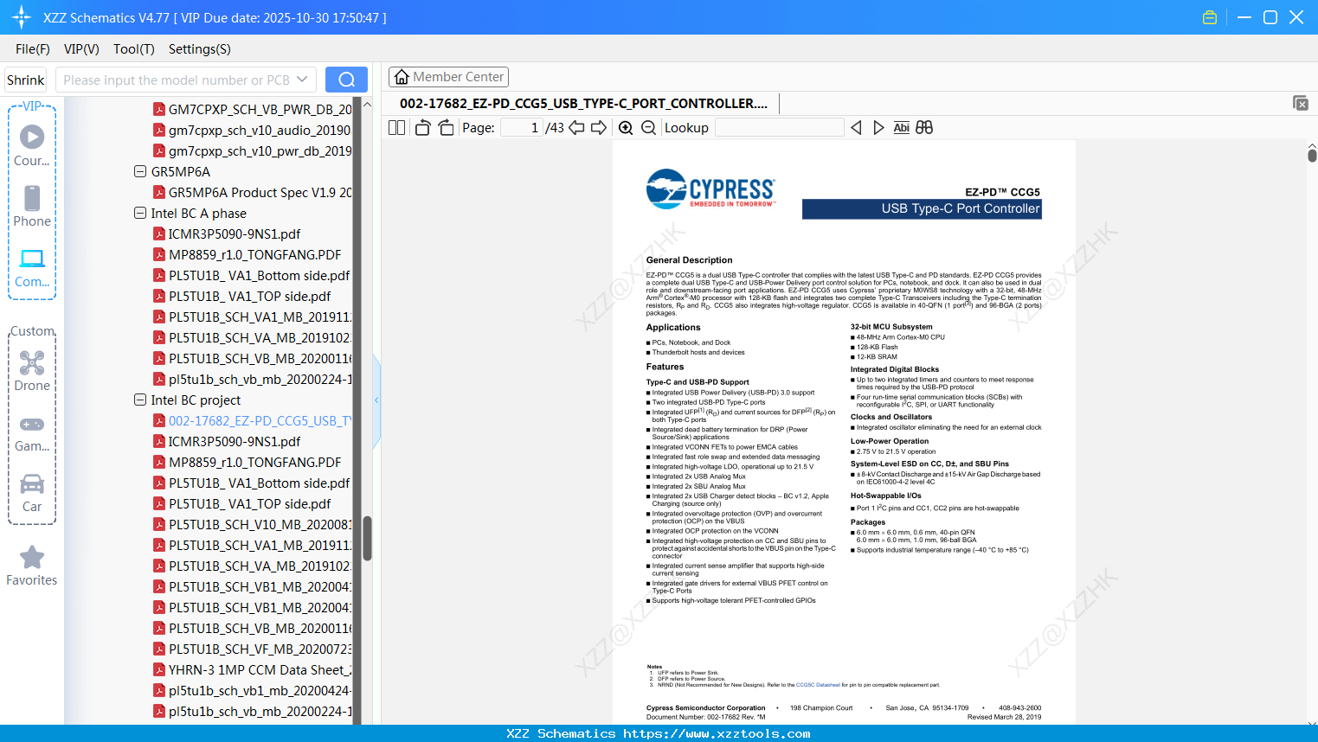The width and height of the screenshot is (1318, 742).
Task: Go to the next page with right arrow
Action: point(599,128)
